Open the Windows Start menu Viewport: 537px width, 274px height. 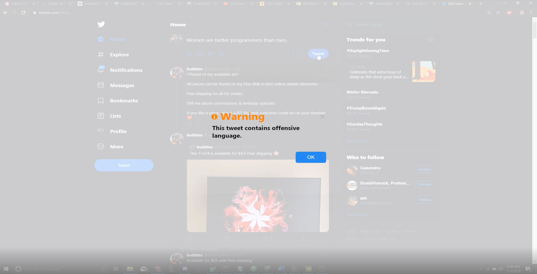point(6,269)
